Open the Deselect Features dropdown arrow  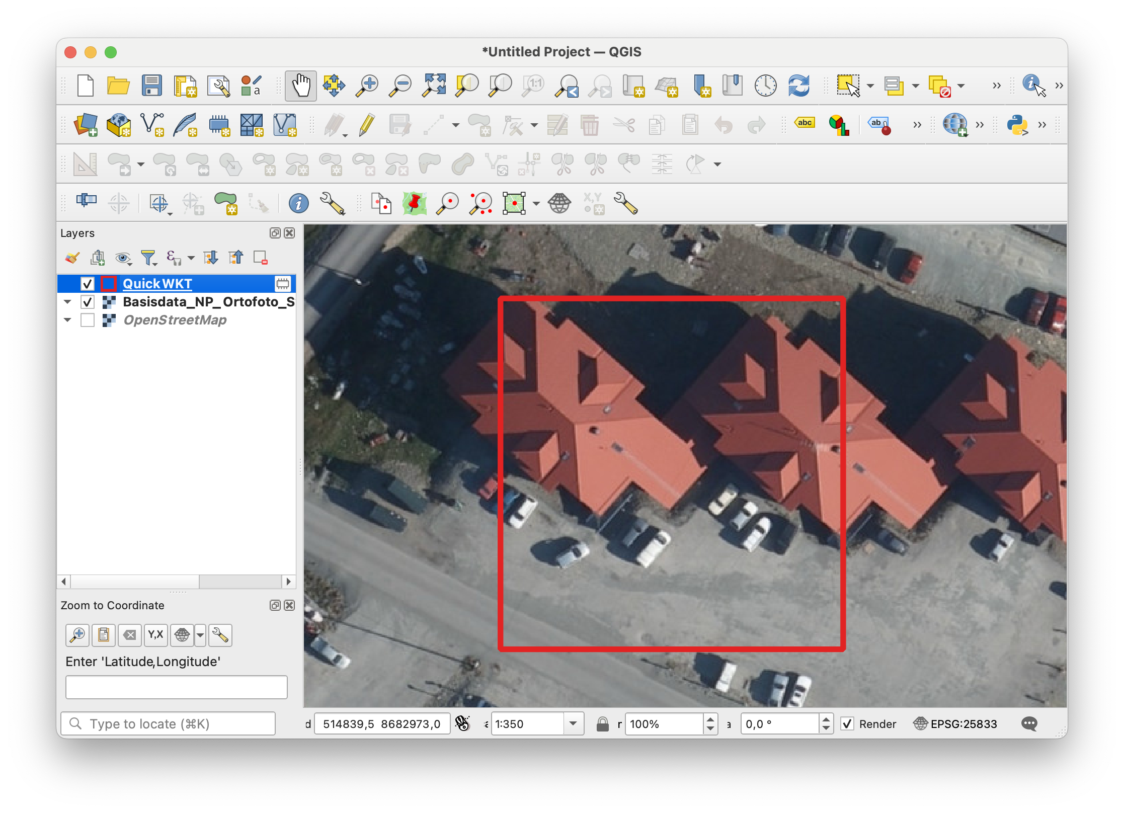[961, 86]
